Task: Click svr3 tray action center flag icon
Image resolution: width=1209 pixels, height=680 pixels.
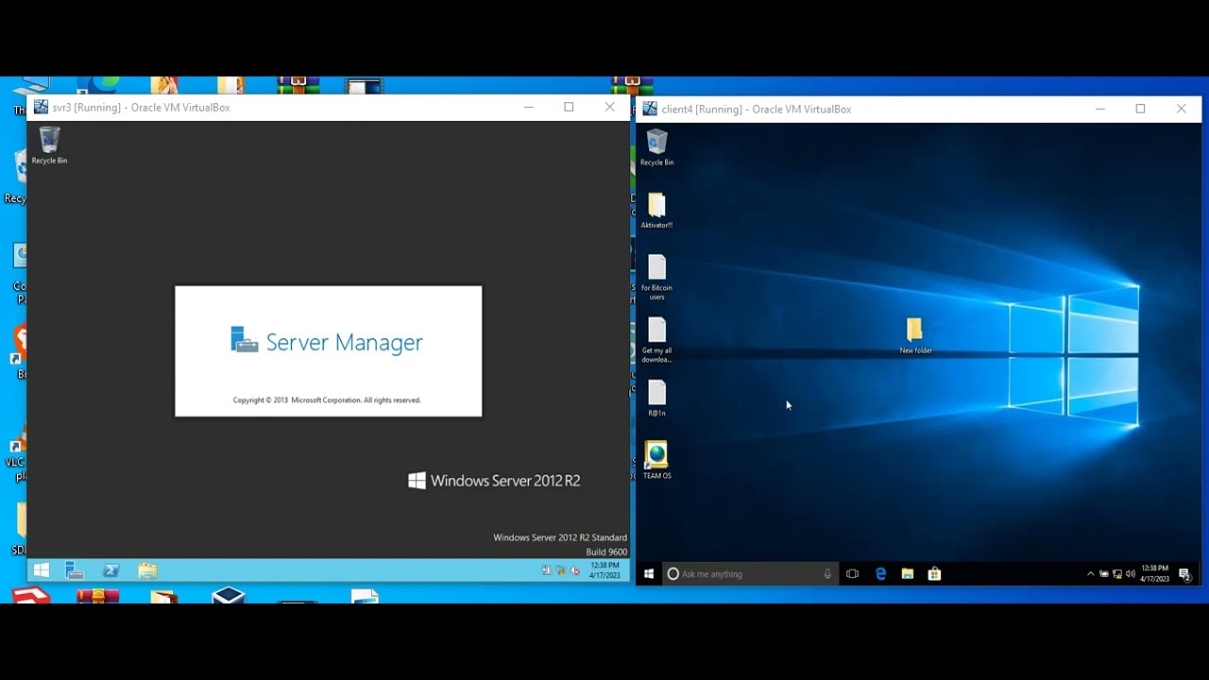Action: (547, 570)
